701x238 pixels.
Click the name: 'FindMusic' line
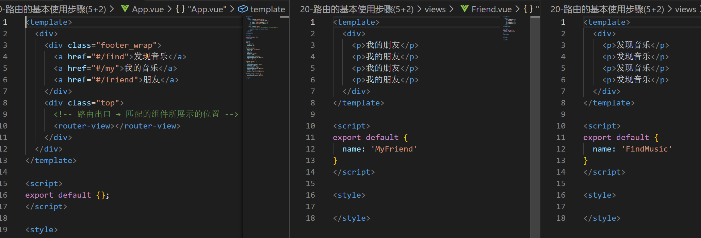coord(633,149)
